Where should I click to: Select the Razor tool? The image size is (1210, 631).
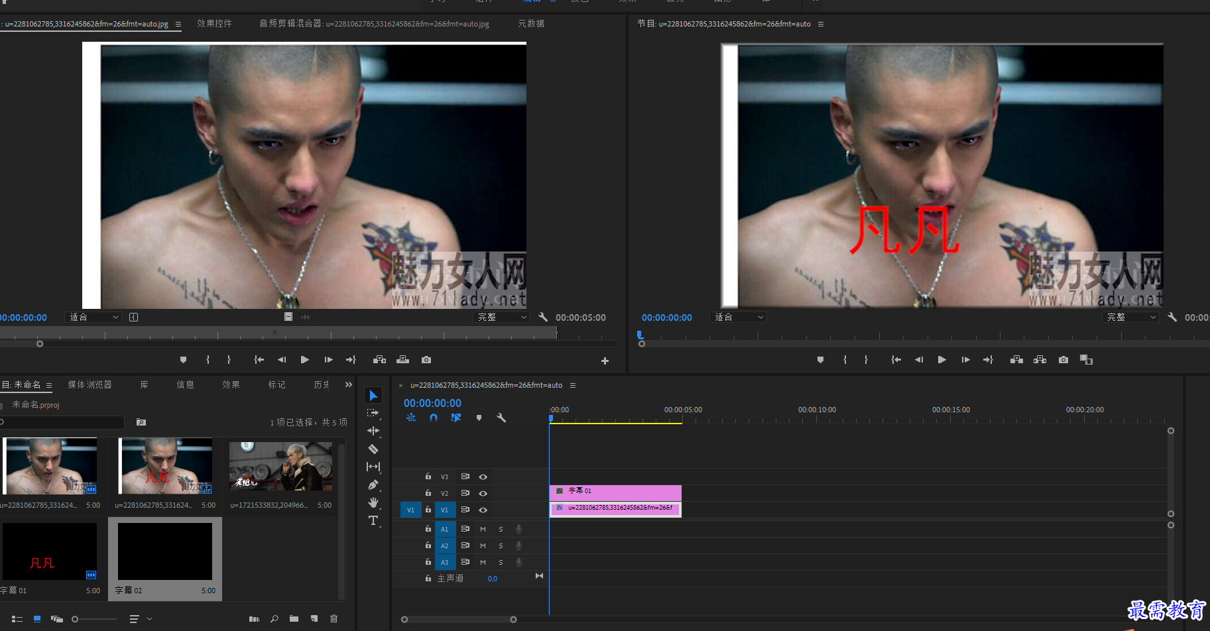point(373,449)
